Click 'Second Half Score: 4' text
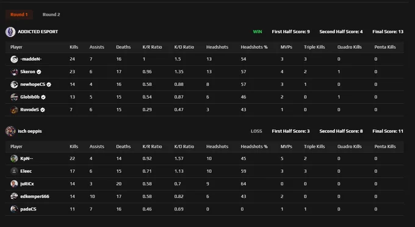The height and width of the screenshot is (227, 415). coord(341,32)
